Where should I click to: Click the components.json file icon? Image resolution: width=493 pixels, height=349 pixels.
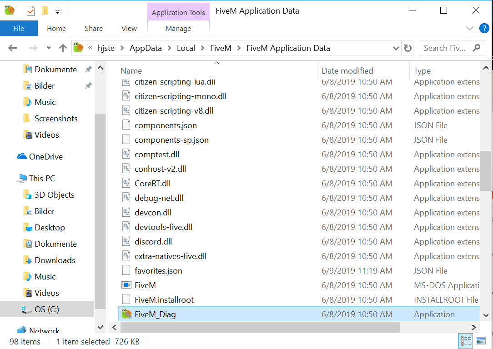[x=126, y=125]
